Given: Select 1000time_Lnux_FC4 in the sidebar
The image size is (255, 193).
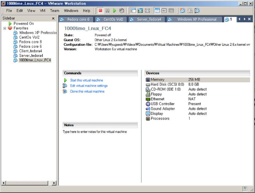Looking at the screenshot, I should tap(35, 60).
